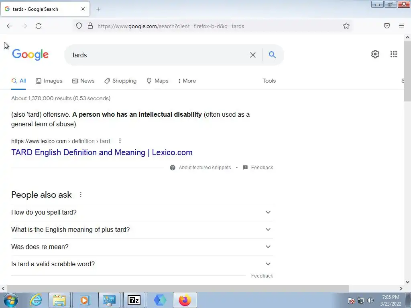Click the taskbar clock showing 7:05 PM
Viewport: 411px width, 308px height.
point(391,300)
